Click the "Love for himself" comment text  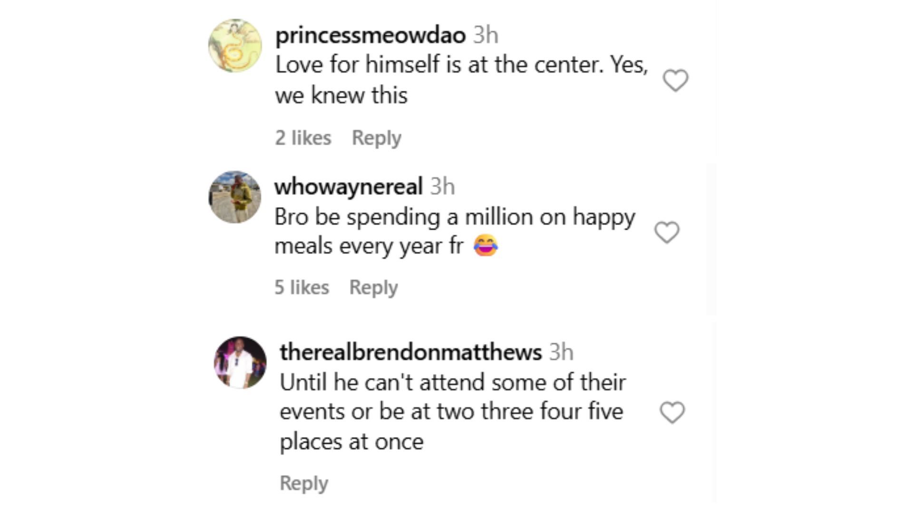pos(461,80)
